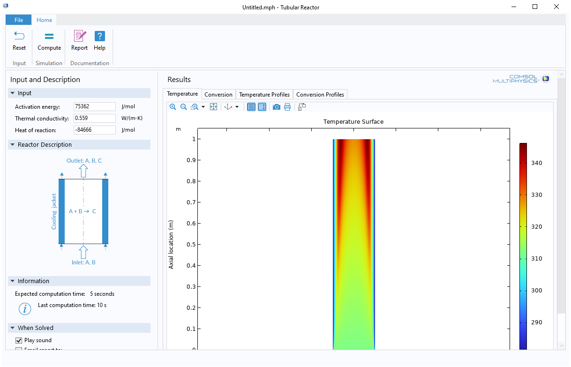Uncheck the Play sound checkbox
Viewport: 571px width, 367px height.
pos(19,340)
